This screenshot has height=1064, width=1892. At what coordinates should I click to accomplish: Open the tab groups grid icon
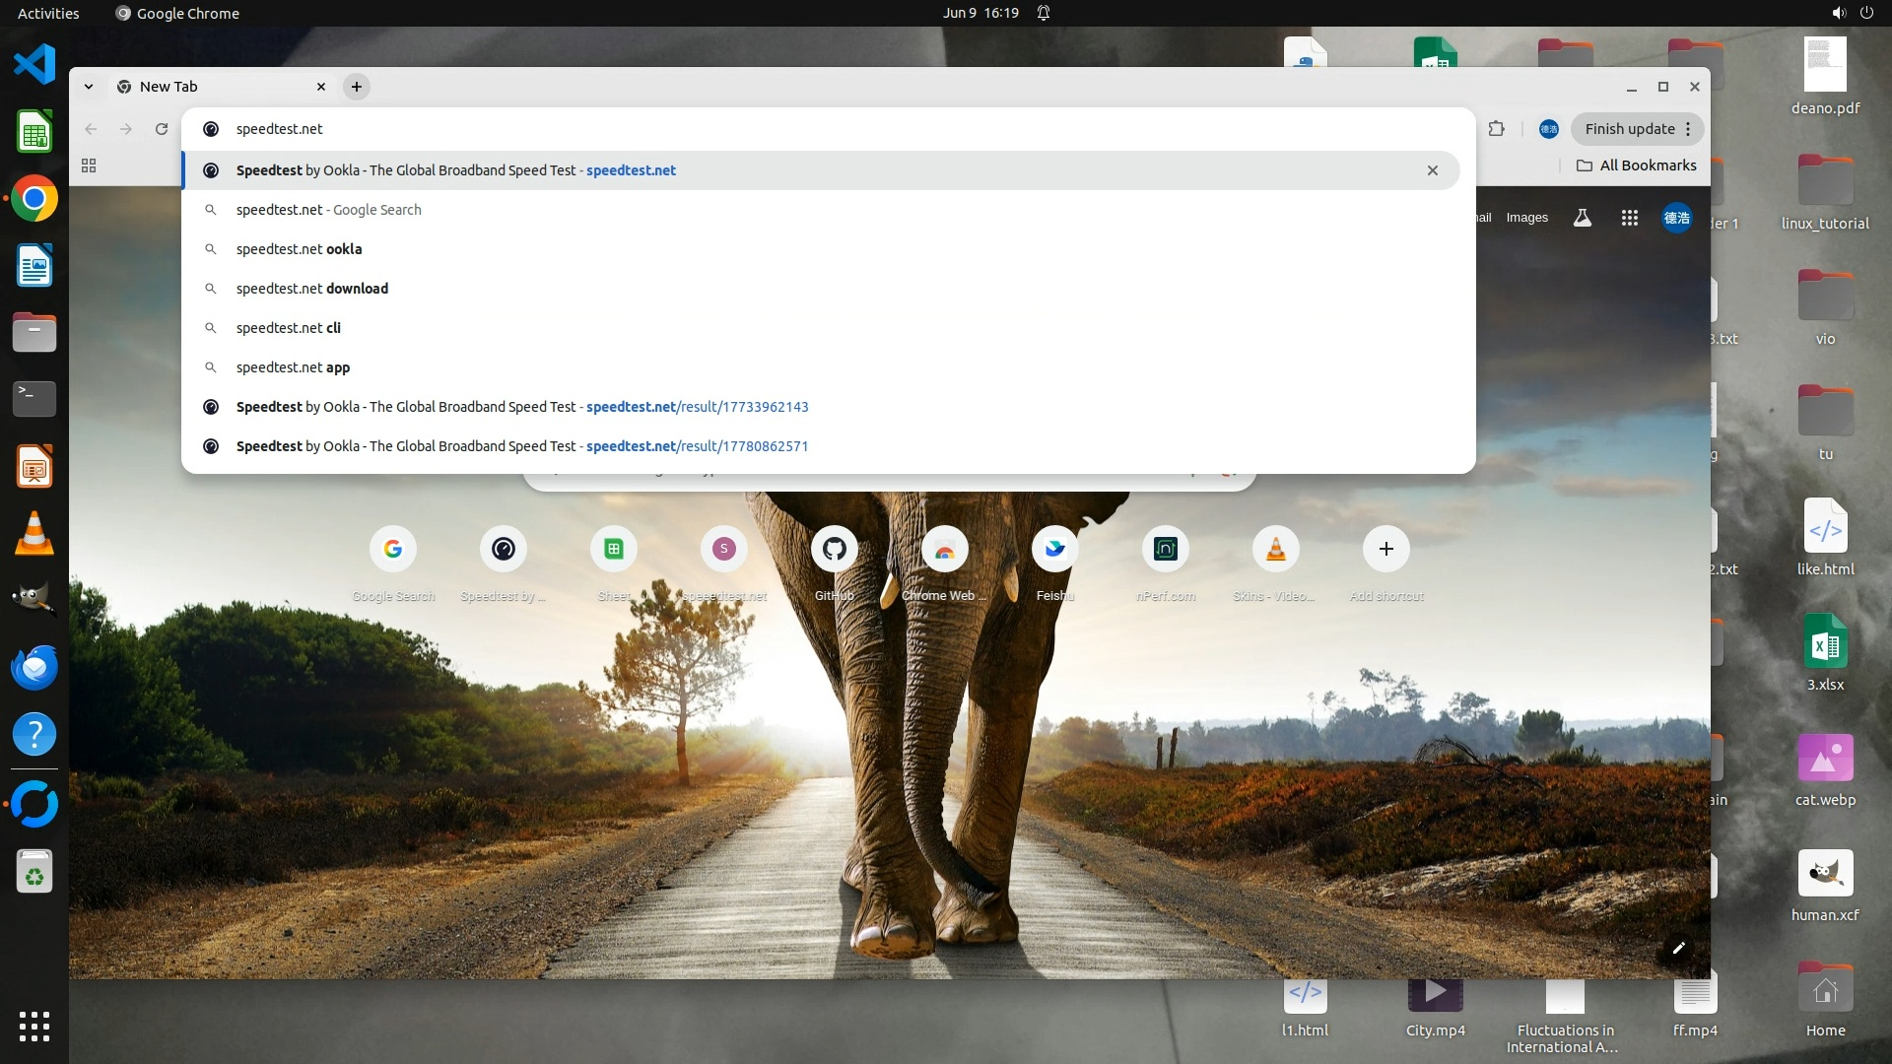click(x=89, y=166)
